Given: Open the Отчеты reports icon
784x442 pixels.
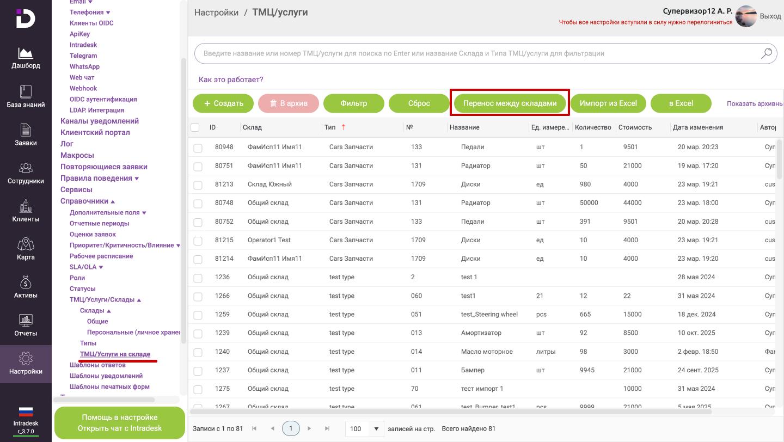Looking at the screenshot, I should pos(26,321).
